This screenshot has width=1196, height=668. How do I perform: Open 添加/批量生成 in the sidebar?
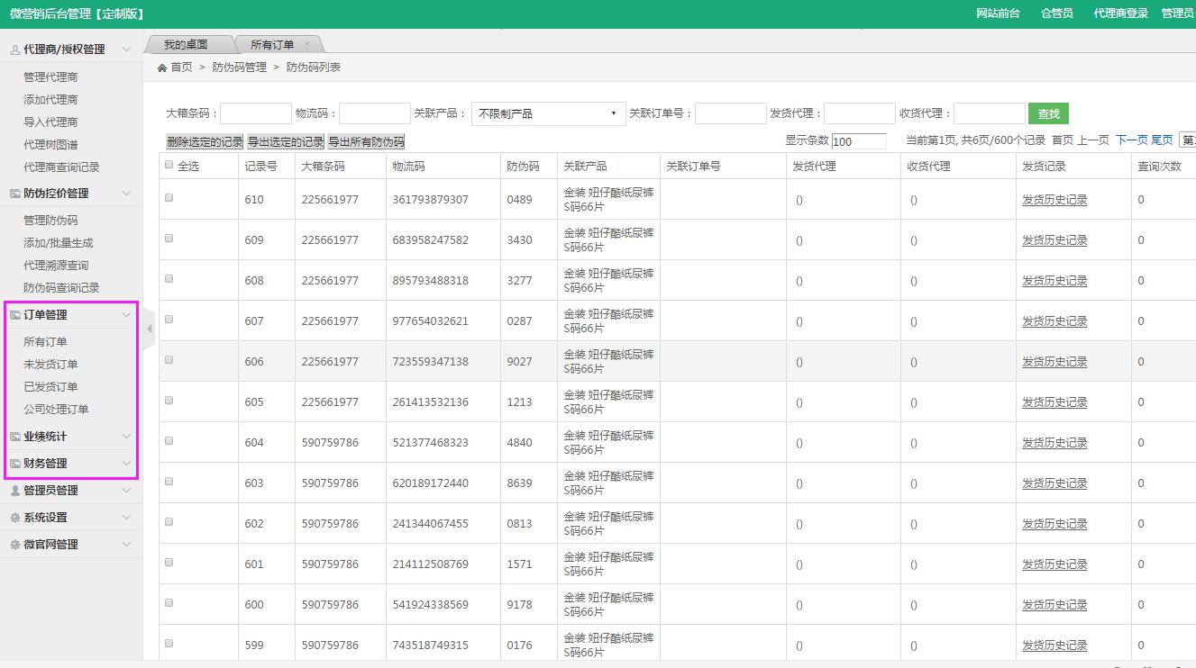pyautogui.click(x=59, y=243)
